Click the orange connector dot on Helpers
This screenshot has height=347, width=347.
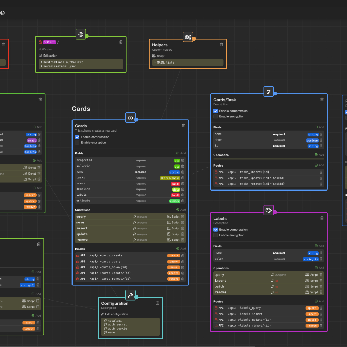click(194, 39)
